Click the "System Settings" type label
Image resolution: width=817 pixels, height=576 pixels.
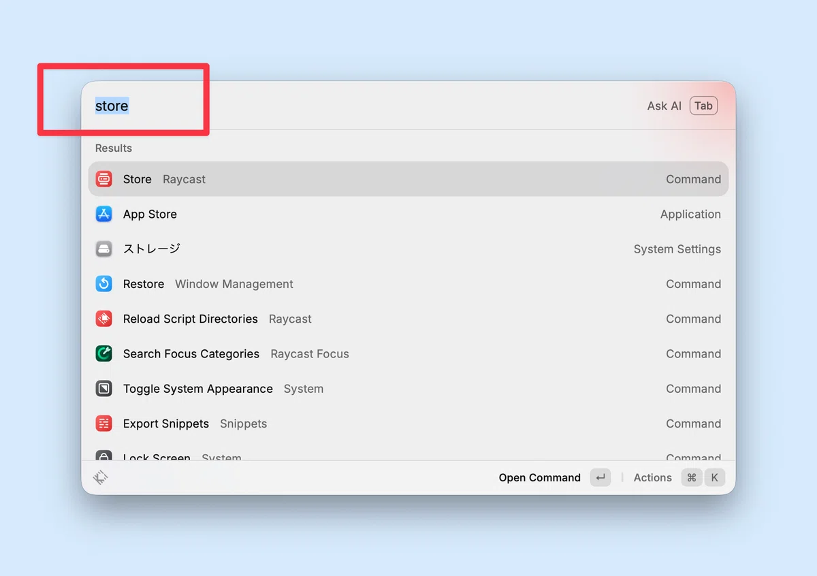coord(677,249)
